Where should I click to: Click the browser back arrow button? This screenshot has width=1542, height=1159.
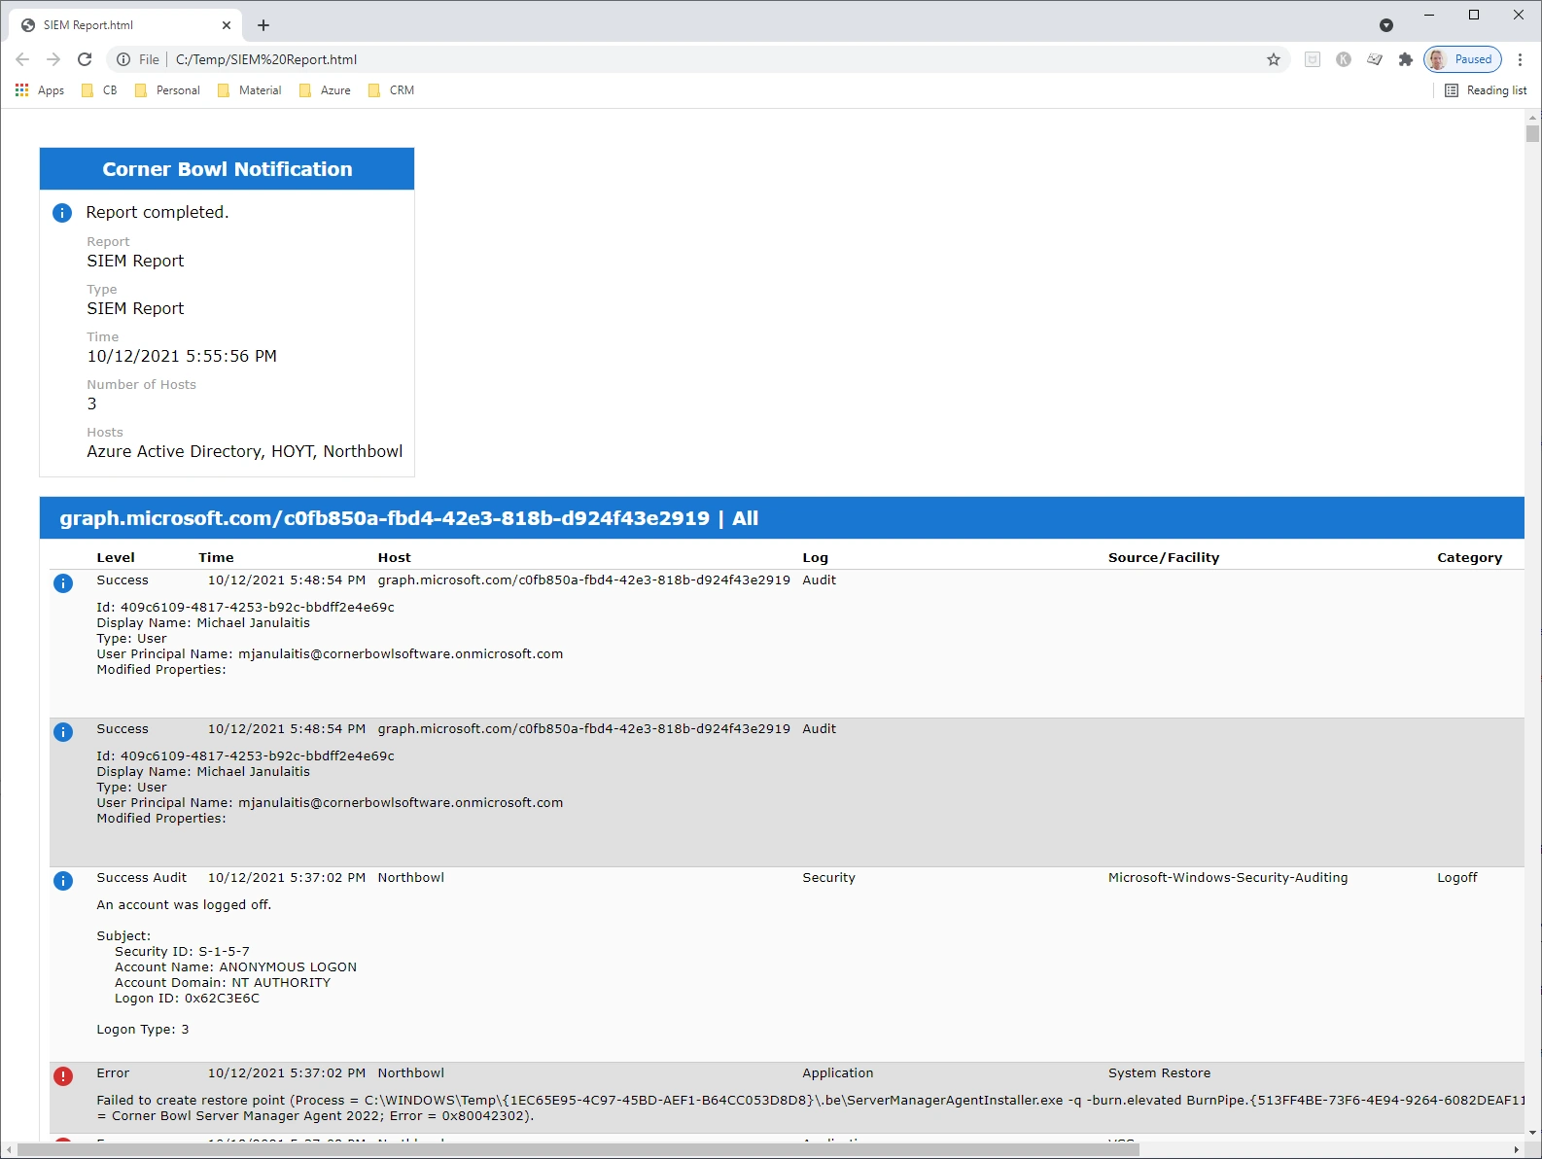(x=22, y=59)
